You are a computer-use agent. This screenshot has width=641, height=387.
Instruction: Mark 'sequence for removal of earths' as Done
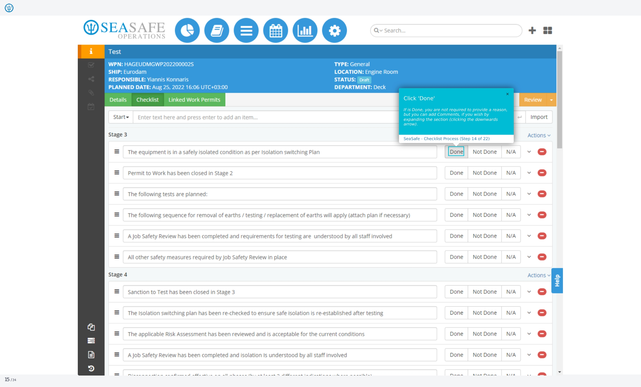456,215
